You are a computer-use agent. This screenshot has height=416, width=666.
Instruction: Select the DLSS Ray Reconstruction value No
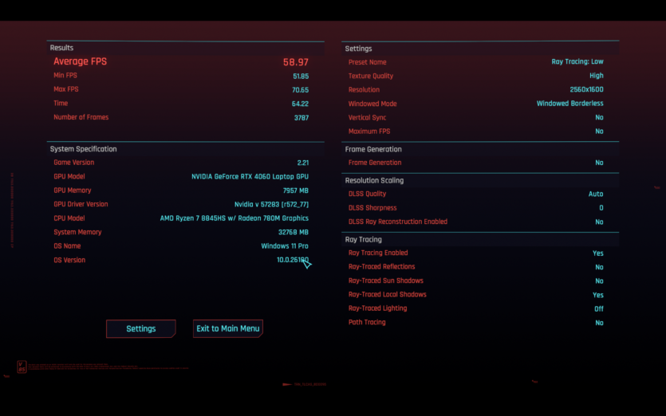click(599, 222)
